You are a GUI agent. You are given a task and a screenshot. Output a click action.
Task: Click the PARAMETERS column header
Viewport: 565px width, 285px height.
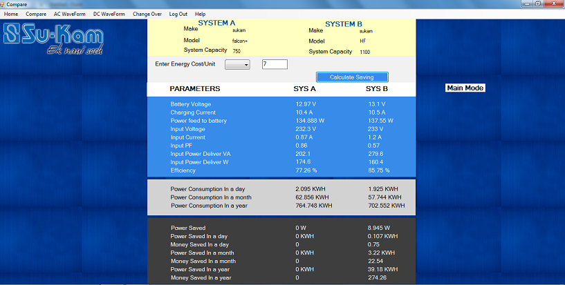click(x=195, y=89)
